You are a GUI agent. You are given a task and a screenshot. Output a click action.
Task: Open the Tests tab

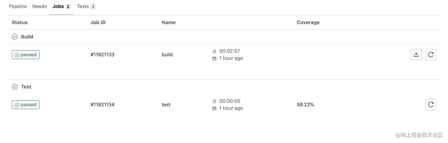[86, 7]
